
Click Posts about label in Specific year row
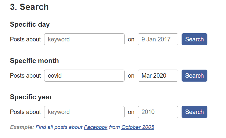[x=25, y=112]
